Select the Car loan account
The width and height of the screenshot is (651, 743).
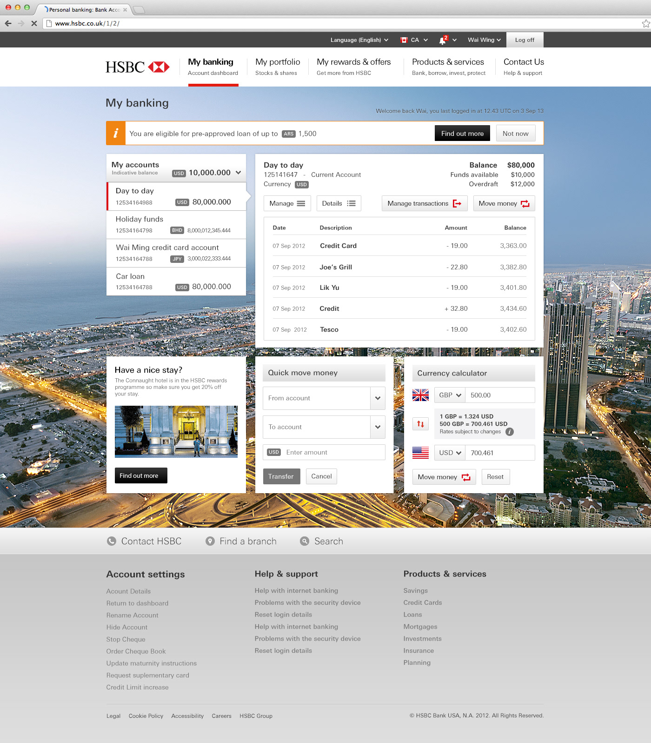pos(176,281)
